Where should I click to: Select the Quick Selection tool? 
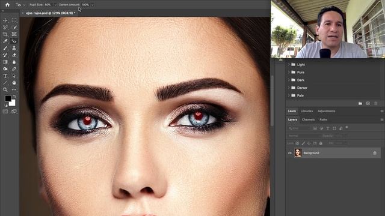(14, 28)
